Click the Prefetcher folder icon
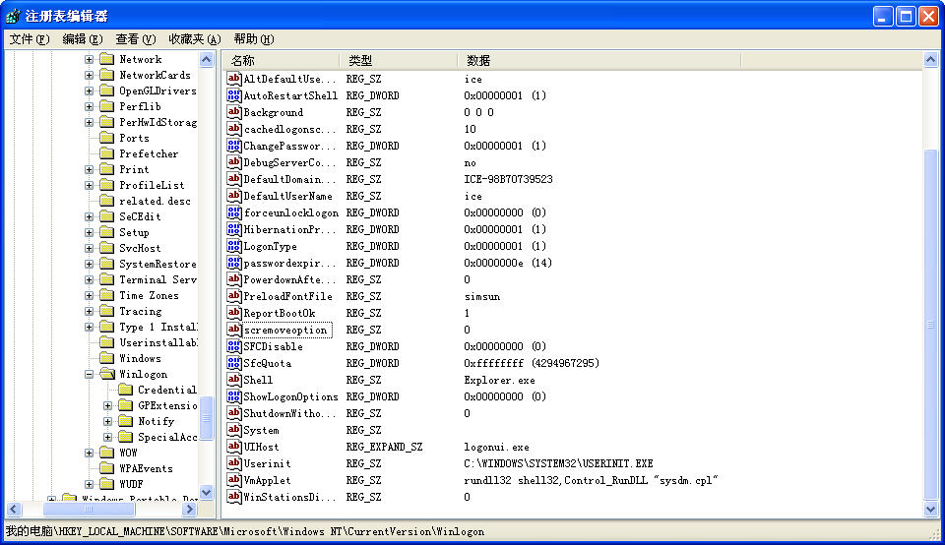 coord(107,153)
